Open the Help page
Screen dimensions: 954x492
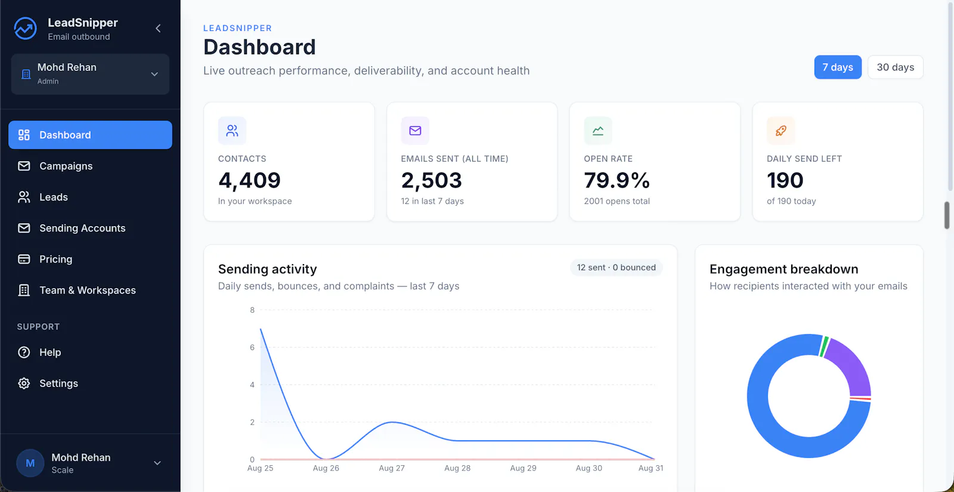(x=90, y=352)
